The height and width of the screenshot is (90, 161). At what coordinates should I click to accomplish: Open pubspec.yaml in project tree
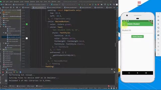[8, 64]
